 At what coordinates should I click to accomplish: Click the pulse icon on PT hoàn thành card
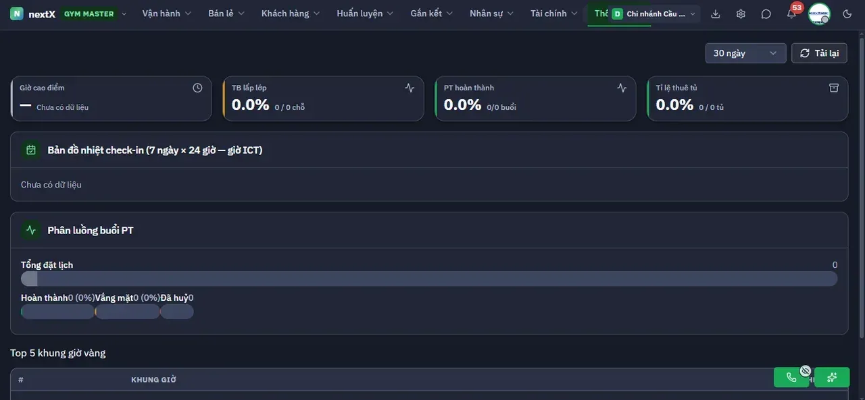pos(622,88)
